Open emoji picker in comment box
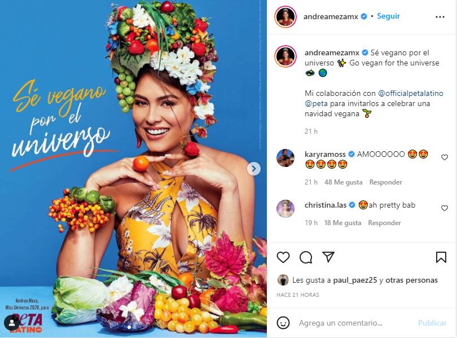This screenshot has height=338, width=457. click(283, 323)
